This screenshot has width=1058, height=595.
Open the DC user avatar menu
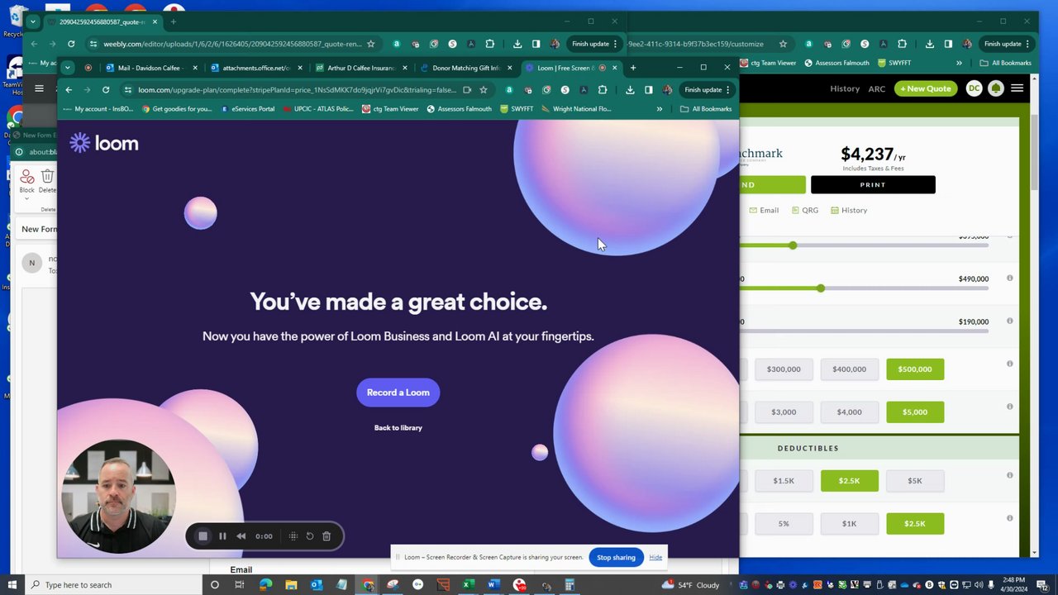tap(975, 88)
